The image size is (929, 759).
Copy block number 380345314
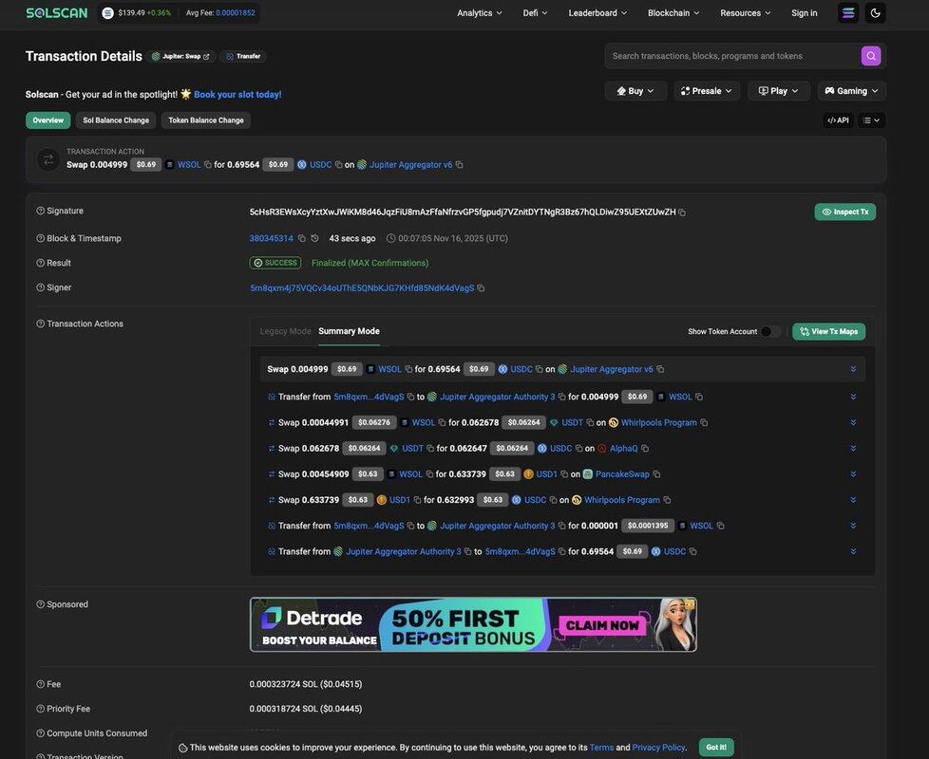pyautogui.click(x=302, y=238)
